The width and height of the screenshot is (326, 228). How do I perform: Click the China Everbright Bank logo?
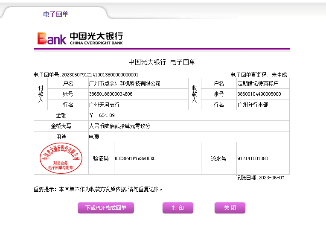(80, 38)
